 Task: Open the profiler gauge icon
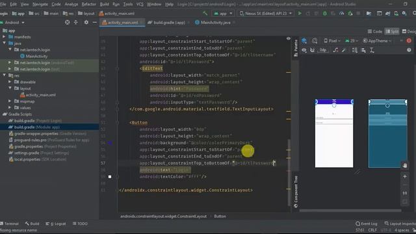click(341, 13)
